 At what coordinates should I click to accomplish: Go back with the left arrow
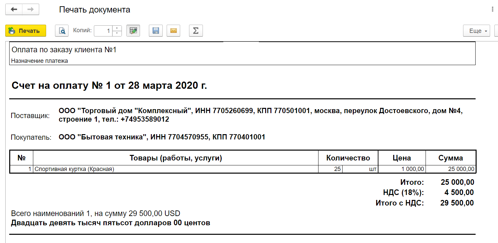(x=14, y=10)
